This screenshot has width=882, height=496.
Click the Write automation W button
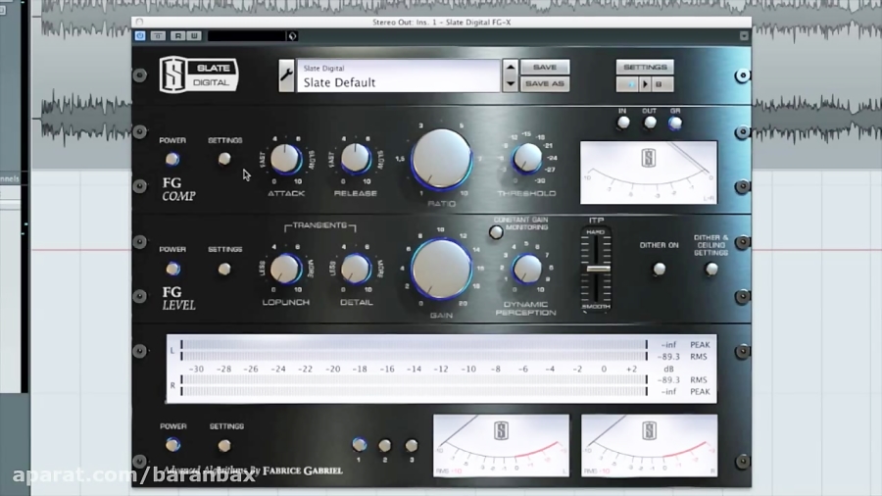click(x=194, y=36)
